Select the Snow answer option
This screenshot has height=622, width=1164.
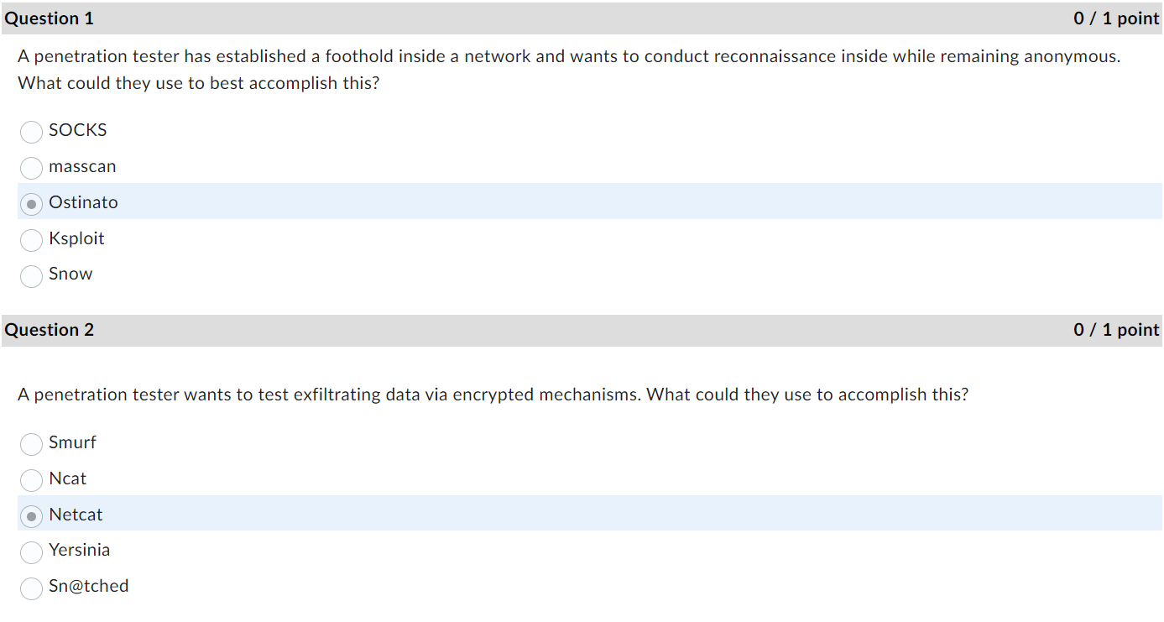point(31,276)
